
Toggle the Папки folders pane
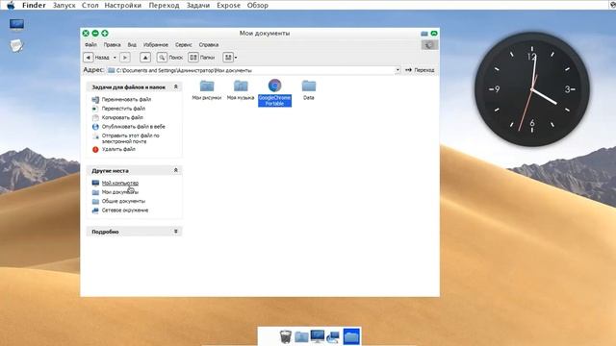pyautogui.click(x=201, y=58)
